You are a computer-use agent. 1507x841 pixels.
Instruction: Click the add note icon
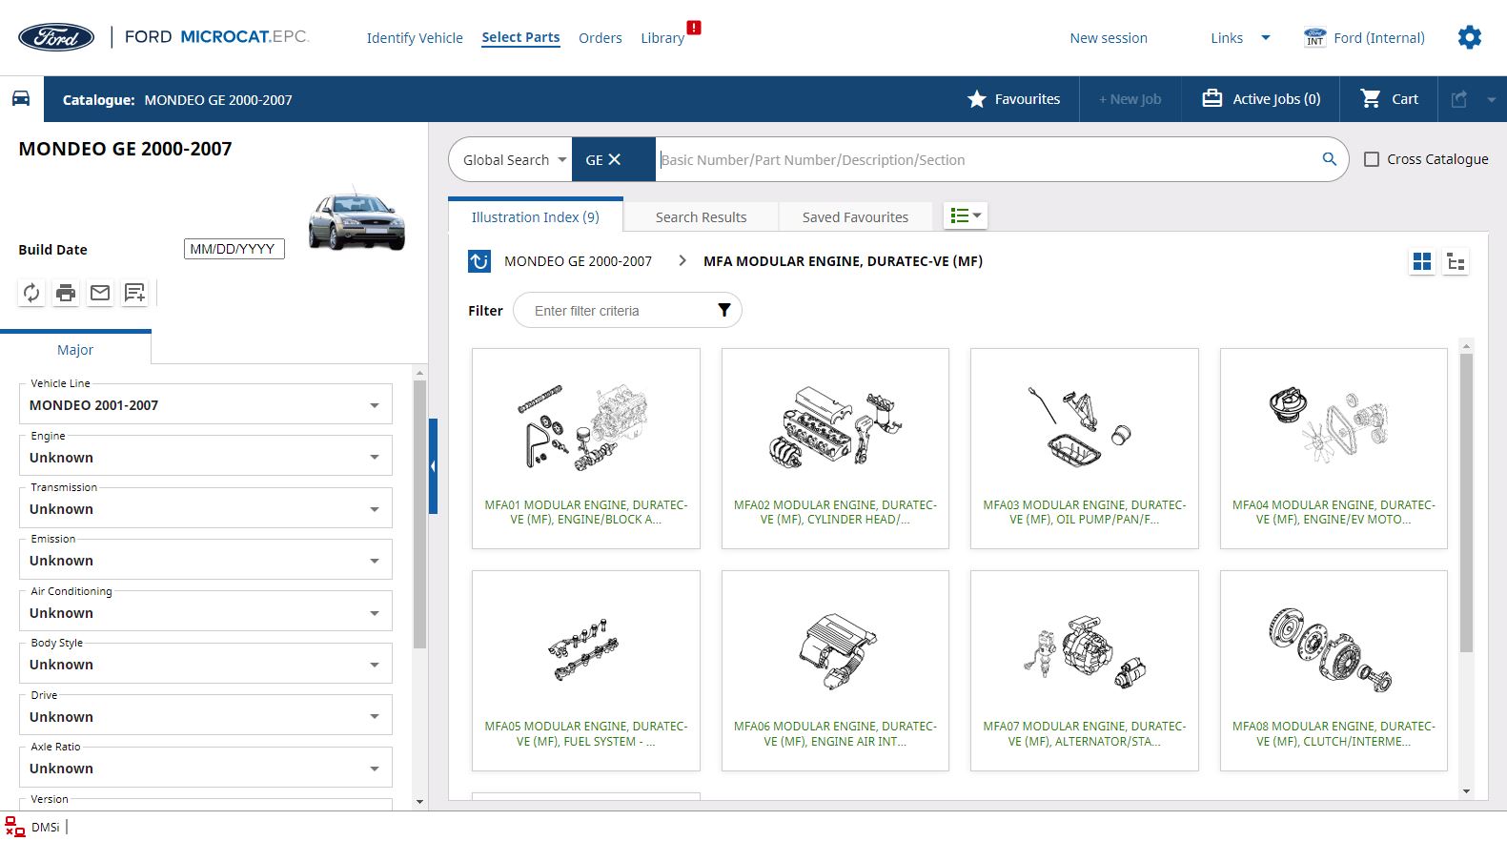point(134,293)
